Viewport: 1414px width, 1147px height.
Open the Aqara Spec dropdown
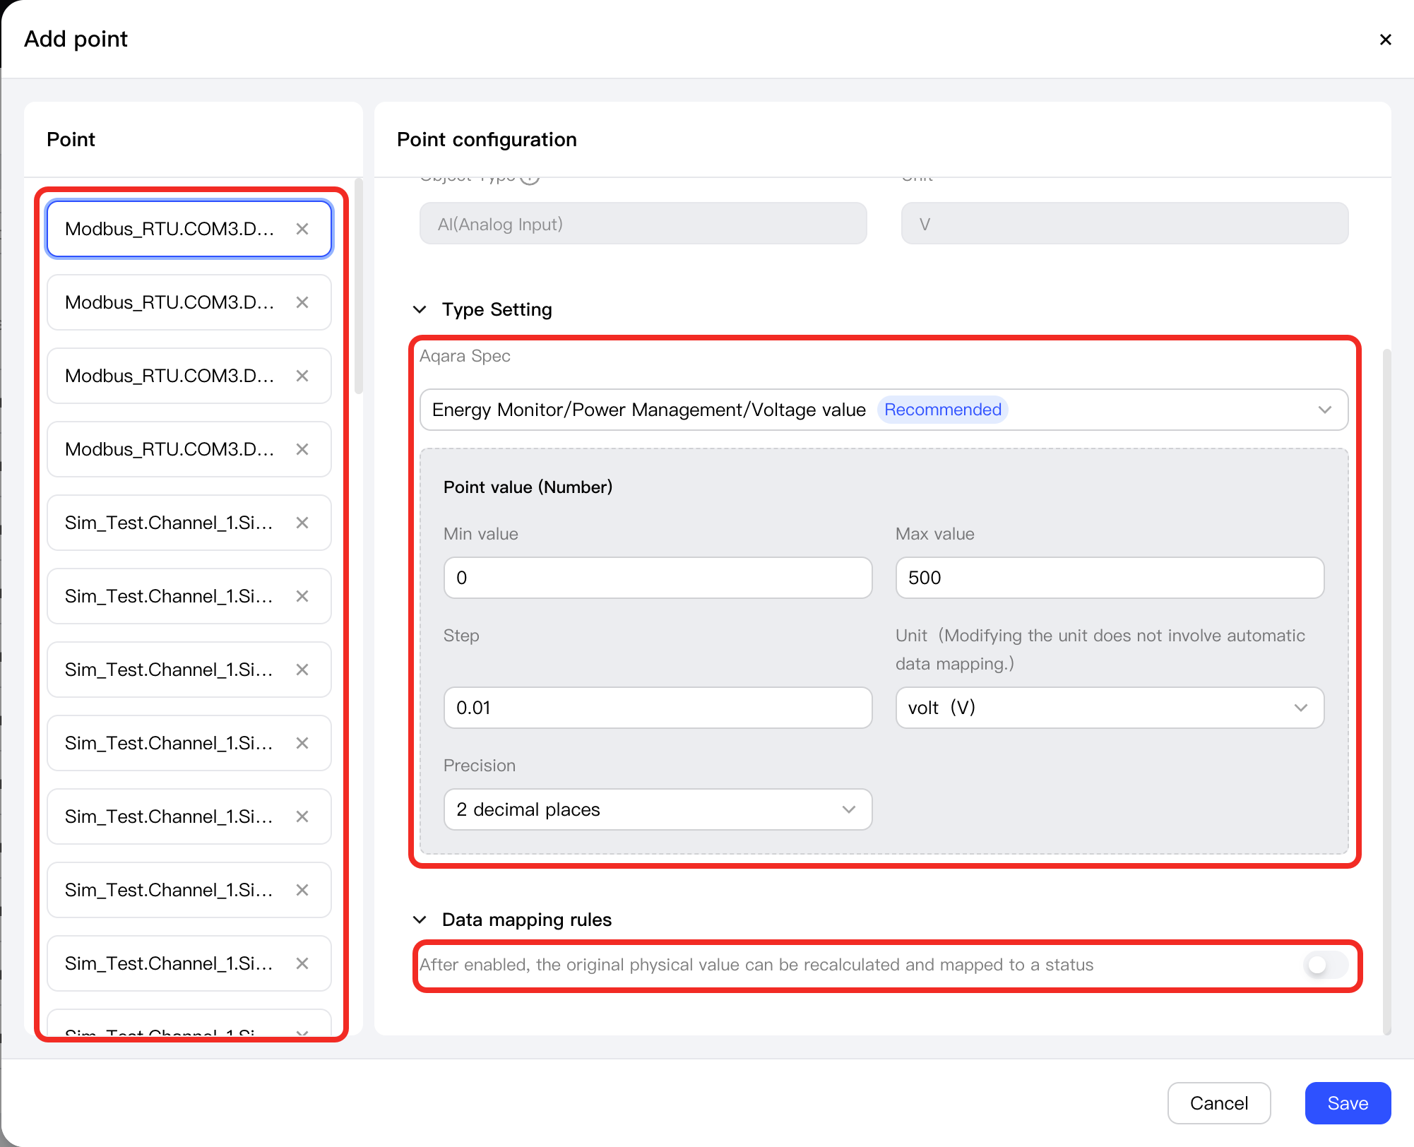884,410
